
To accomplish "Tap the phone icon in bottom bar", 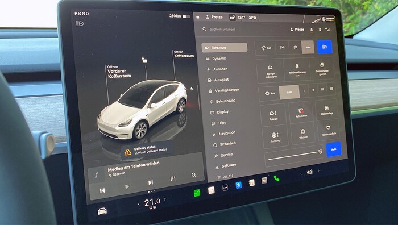I will [x=276, y=178].
